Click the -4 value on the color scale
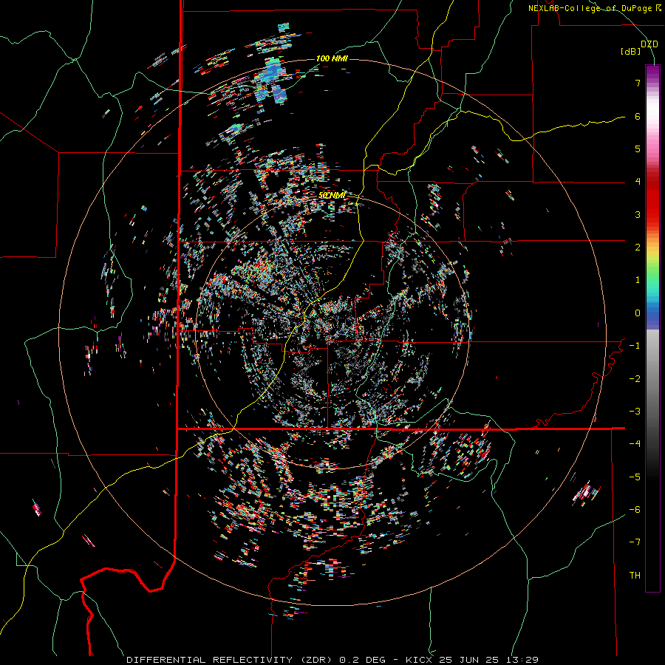The height and width of the screenshot is (665, 665). (635, 444)
